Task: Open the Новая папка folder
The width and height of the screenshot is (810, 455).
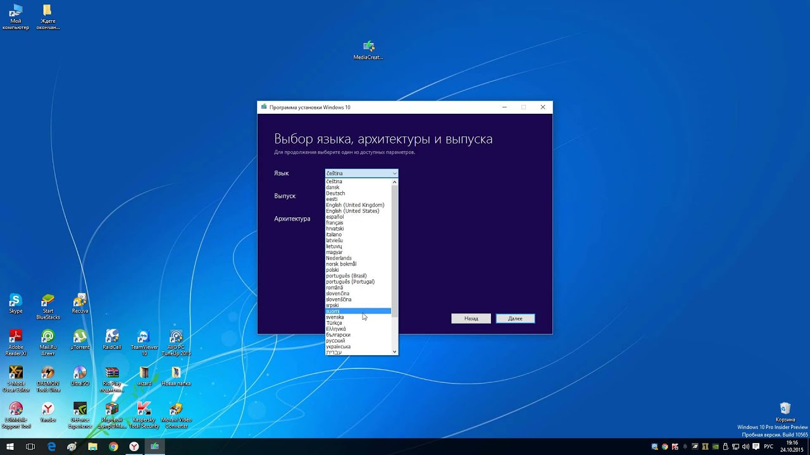Action: [176, 375]
